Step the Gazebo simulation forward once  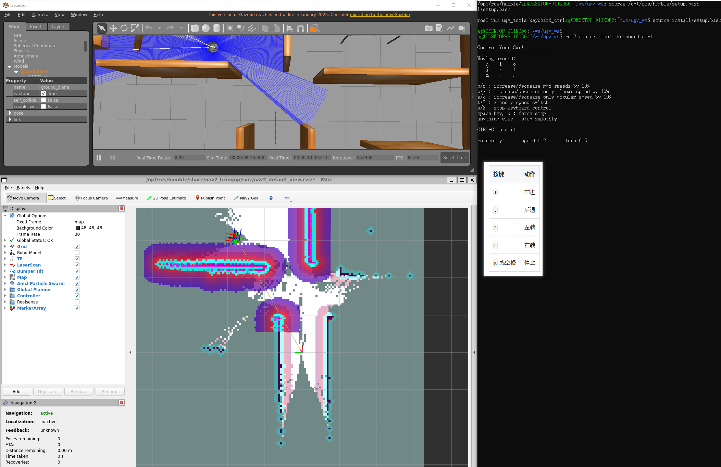(112, 157)
